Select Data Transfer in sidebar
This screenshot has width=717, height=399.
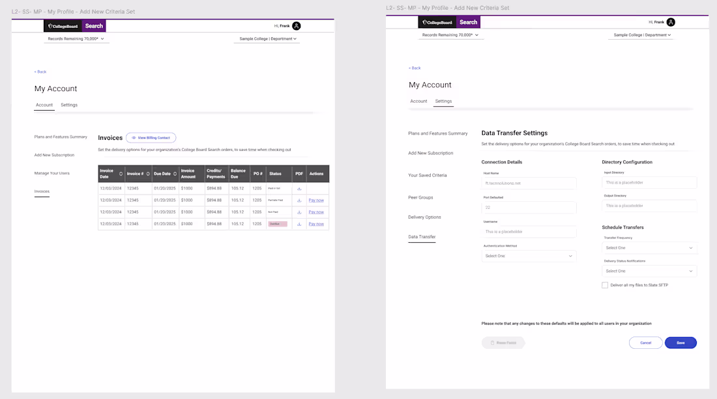click(422, 236)
